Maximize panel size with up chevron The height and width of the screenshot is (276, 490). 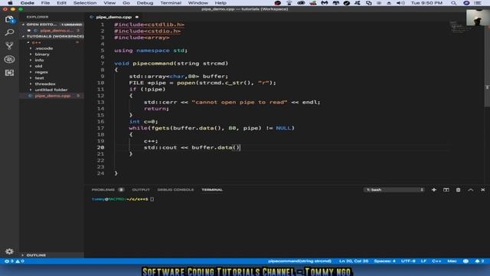point(471,189)
